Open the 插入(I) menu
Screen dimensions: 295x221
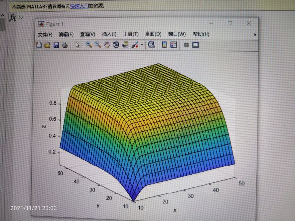click(109, 34)
